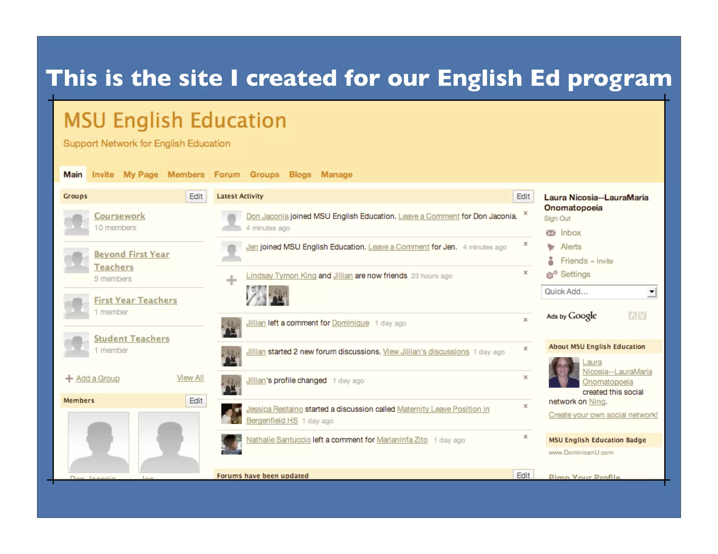Screen dimensions: 718x554
Task: Click the first friend photo thumbnail
Action: [256, 296]
